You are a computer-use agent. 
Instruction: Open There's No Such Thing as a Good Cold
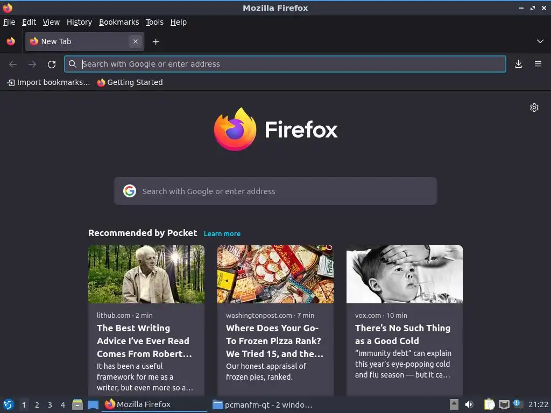click(402, 334)
